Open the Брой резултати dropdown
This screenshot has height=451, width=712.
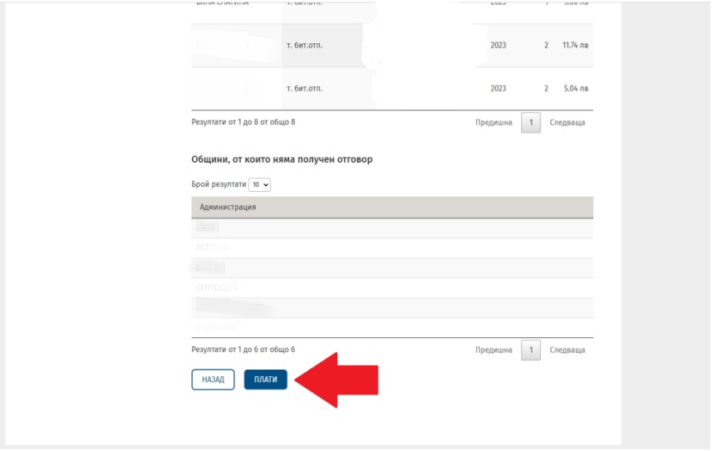(260, 184)
